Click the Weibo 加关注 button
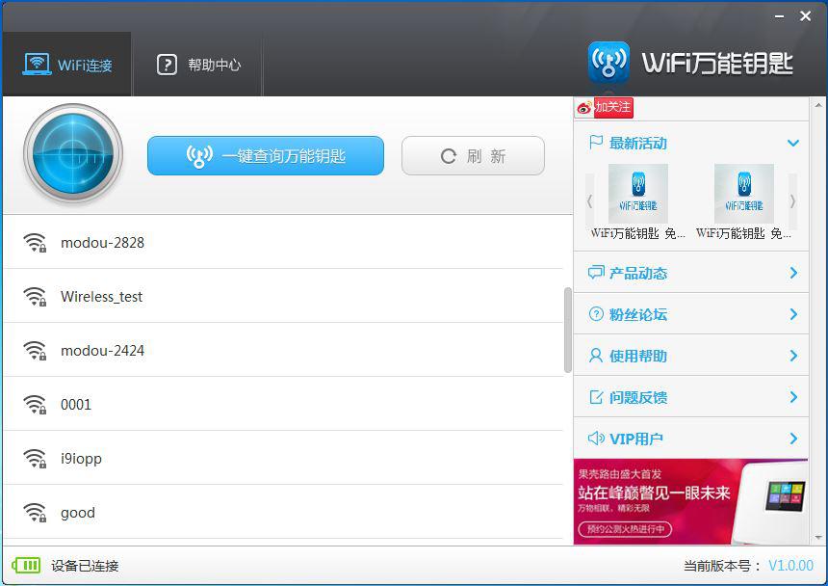 [x=605, y=108]
